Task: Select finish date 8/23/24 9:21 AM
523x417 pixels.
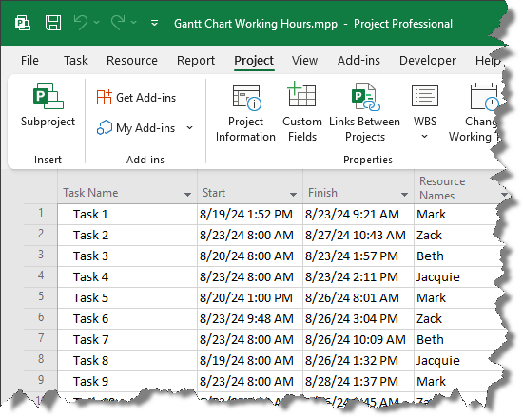Action: (x=358, y=214)
